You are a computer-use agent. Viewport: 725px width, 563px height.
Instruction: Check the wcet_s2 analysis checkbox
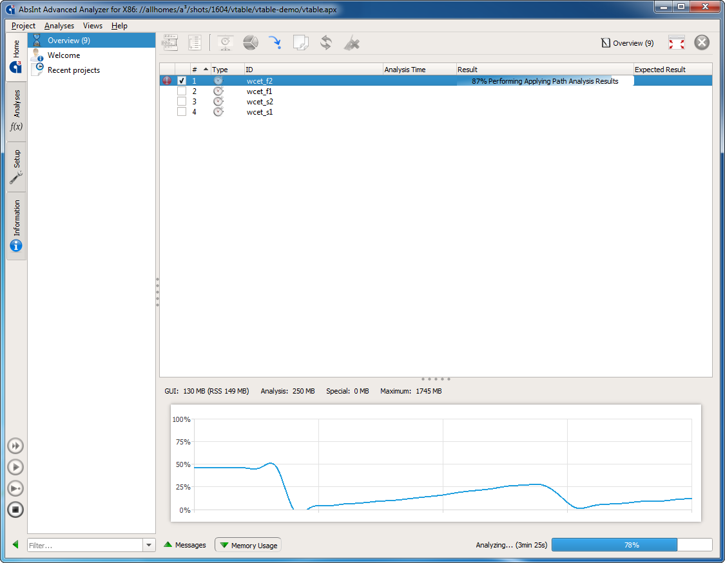click(182, 101)
